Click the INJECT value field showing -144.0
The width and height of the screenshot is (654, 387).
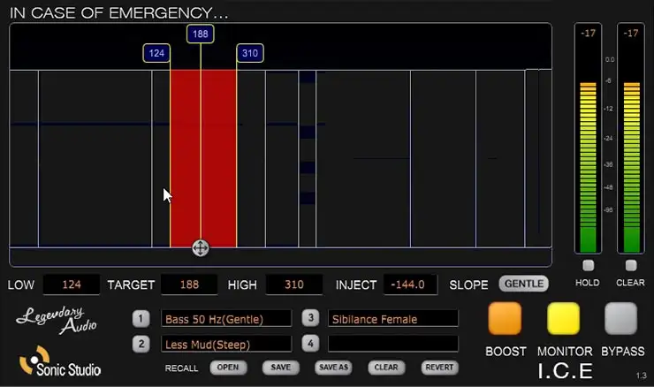(410, 285)
